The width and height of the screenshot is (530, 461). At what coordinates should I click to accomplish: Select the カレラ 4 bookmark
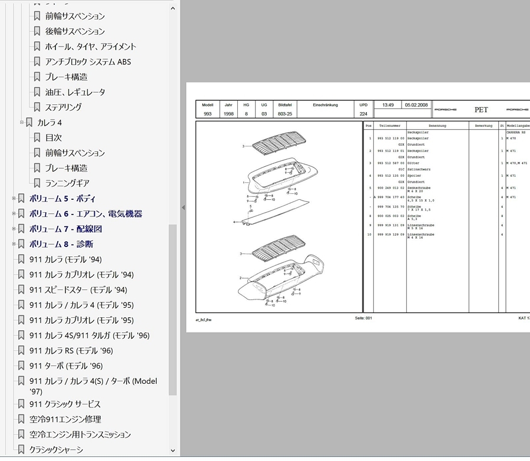(x=49, y=123)
